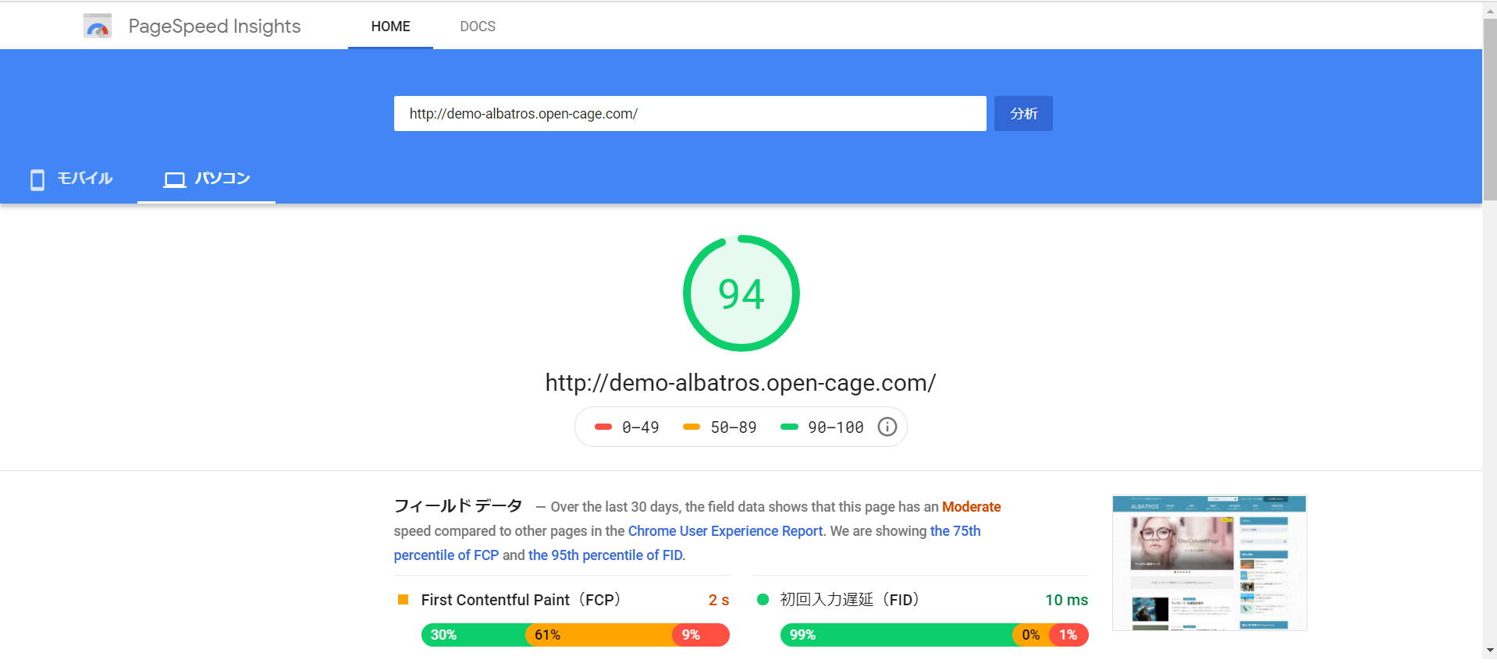Image resolution: width=1497 pixels, height=663 pixels.
Task: Open the score range info icon
Action: pyautogui.click(x=887, y=427)
